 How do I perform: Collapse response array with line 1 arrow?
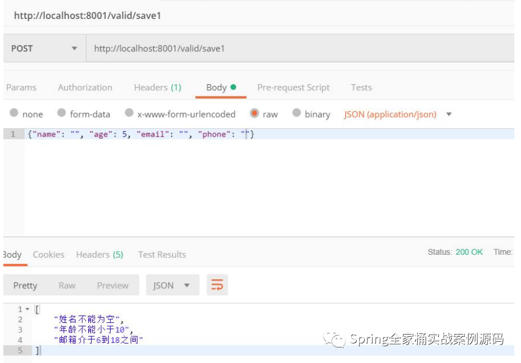(27, 309)
